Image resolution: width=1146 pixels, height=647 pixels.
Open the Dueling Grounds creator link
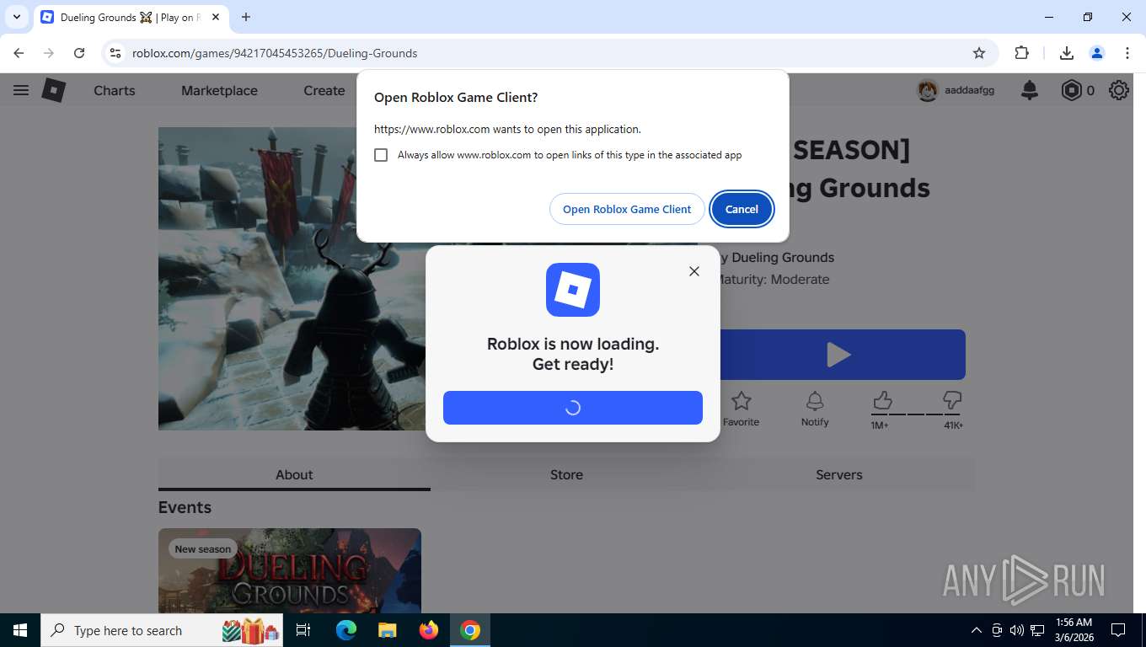click(783, 258)
